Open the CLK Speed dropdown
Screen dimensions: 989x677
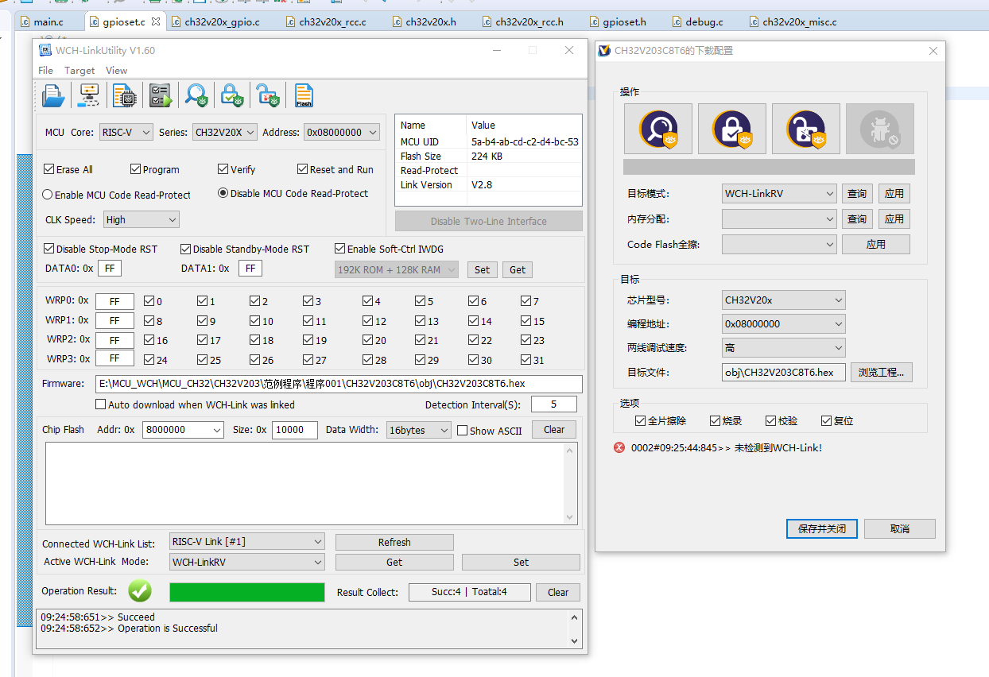141,219
